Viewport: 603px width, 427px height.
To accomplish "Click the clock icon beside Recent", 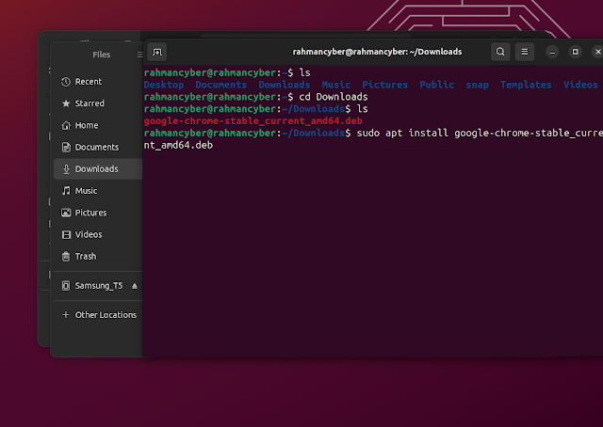I will [66, 82].
